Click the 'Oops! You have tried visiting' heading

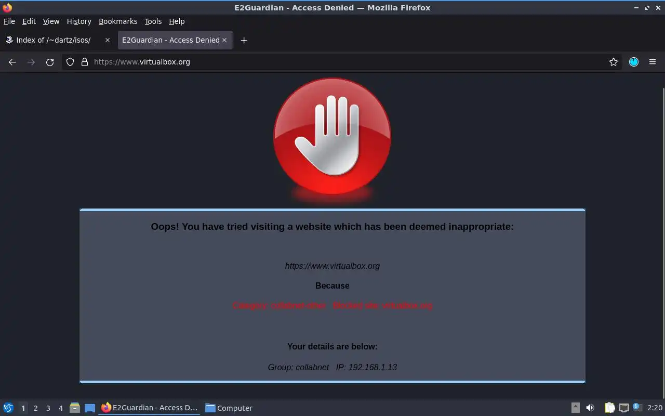332,227
